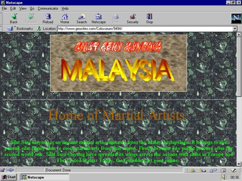Click the Silat Seni Gayong Malaysia banner

coord(119,63)
